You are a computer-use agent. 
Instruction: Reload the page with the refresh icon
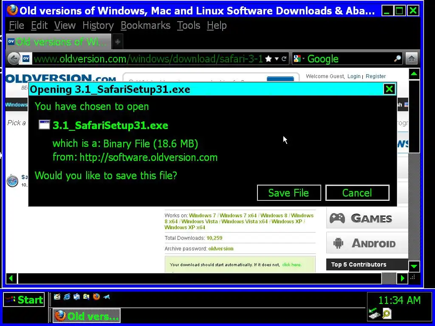pyautogui.click(x=284, y=59)
